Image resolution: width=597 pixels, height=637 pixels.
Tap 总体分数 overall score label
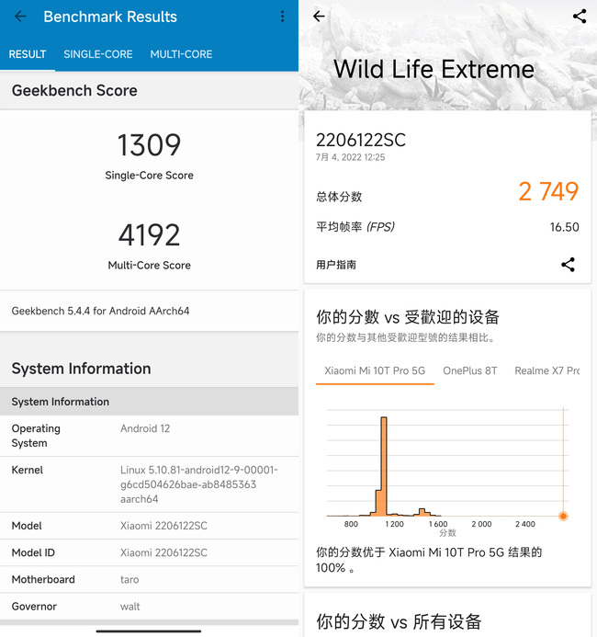[x=339, y=197]
